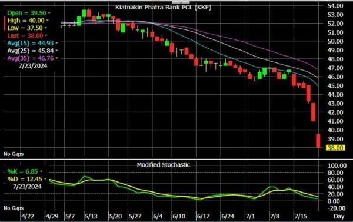Viewport: 353px width, 222px height.
Task: Click the No Gaps label in price panel
Action: tap(14, 154)
